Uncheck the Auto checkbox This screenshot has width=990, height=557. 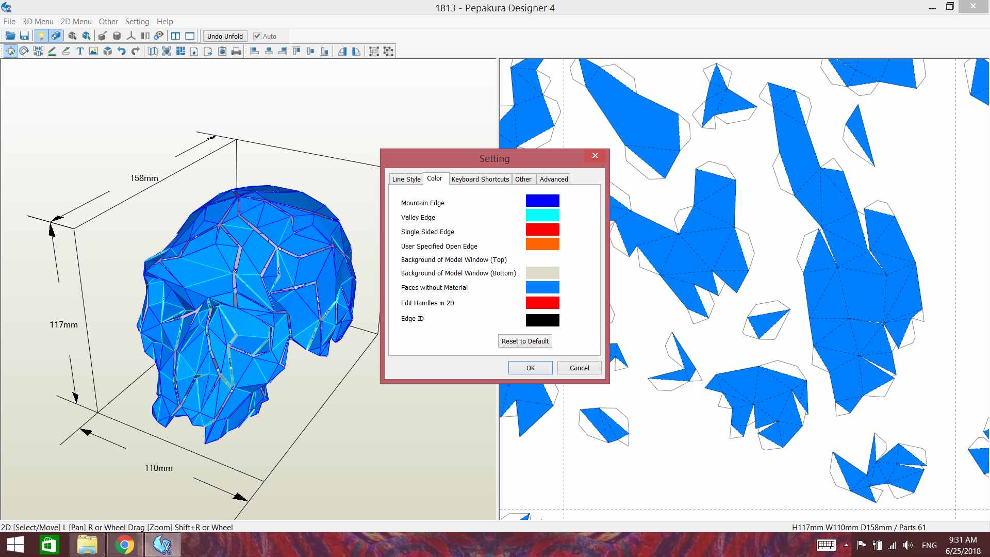tap(257, 36)
